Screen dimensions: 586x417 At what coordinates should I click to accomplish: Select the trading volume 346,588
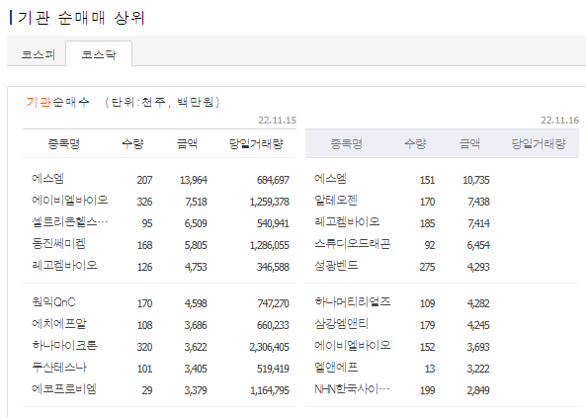coord(273,267)
